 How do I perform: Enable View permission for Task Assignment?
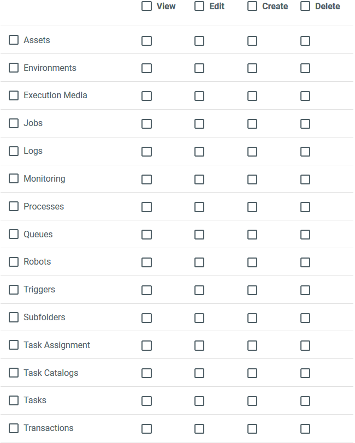pyautogui.click(x=146, y=345)
